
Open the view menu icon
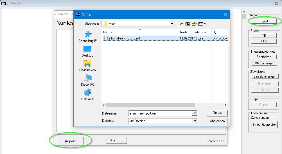coord(202,24)
